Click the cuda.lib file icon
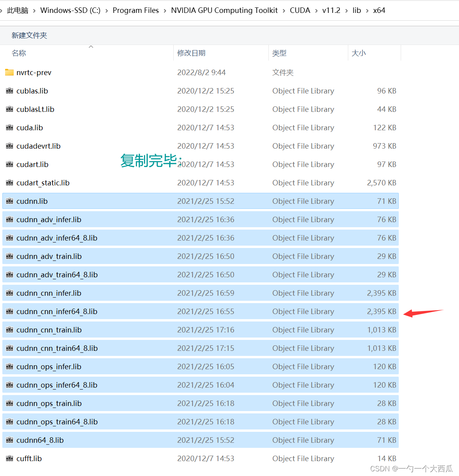The height and width of the screenshot is (476, 459). (10, 128)
